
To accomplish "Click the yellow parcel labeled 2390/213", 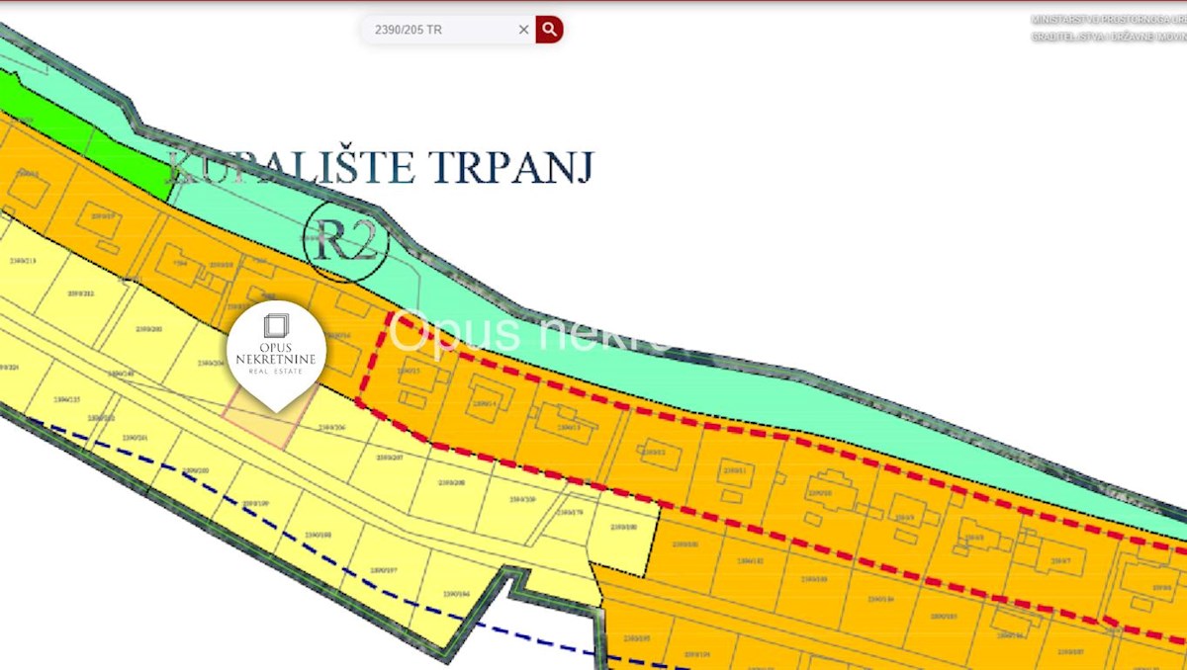I will click(x=22, y=261).
